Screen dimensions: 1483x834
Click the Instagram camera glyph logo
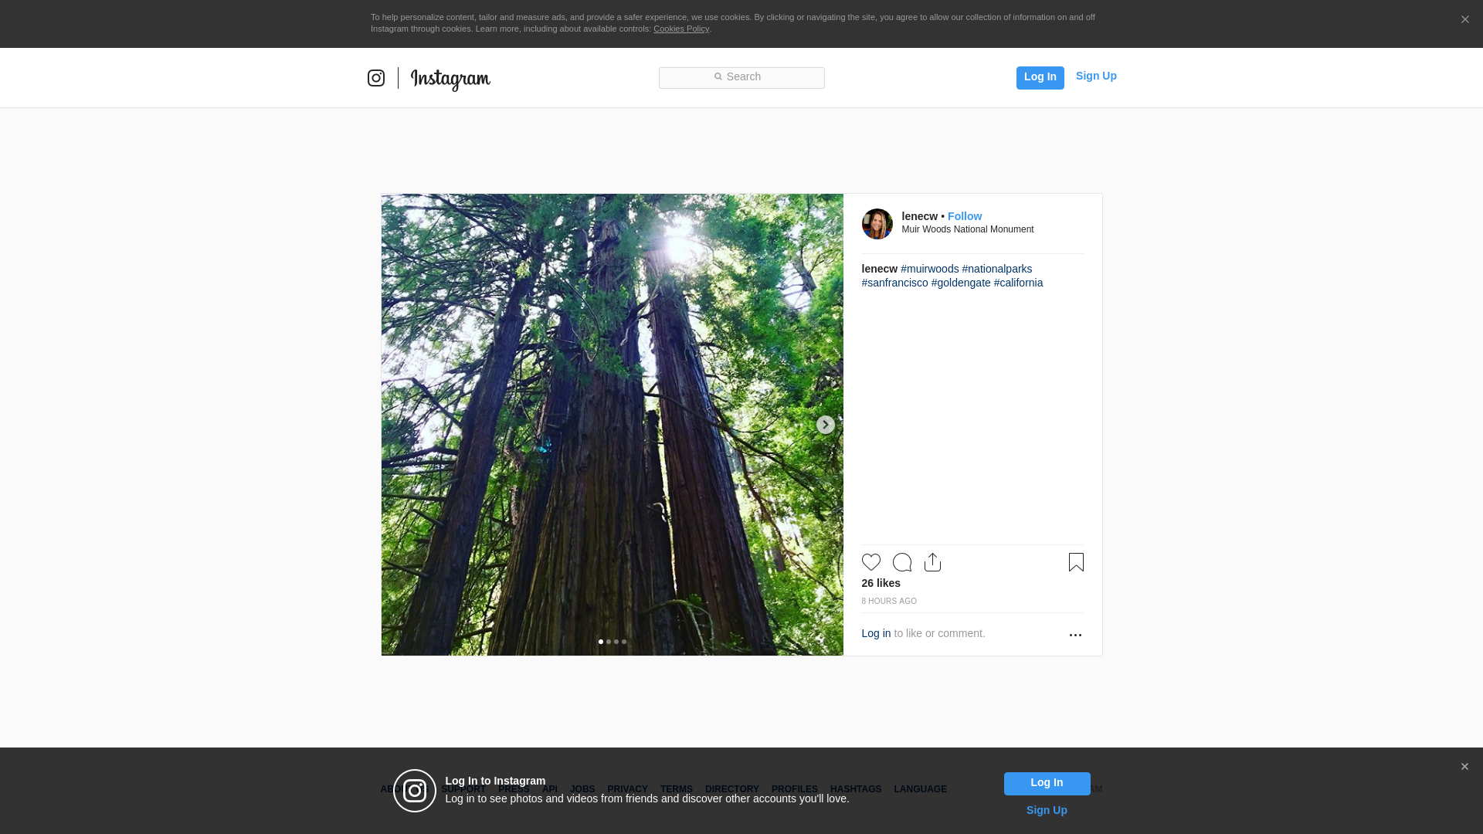[x=376, y=78]
